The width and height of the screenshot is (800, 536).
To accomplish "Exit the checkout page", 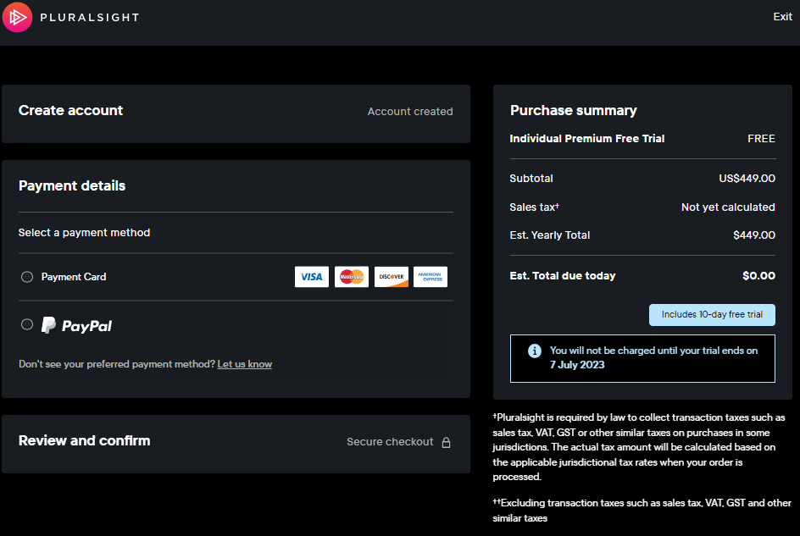I will click(782, 17).
